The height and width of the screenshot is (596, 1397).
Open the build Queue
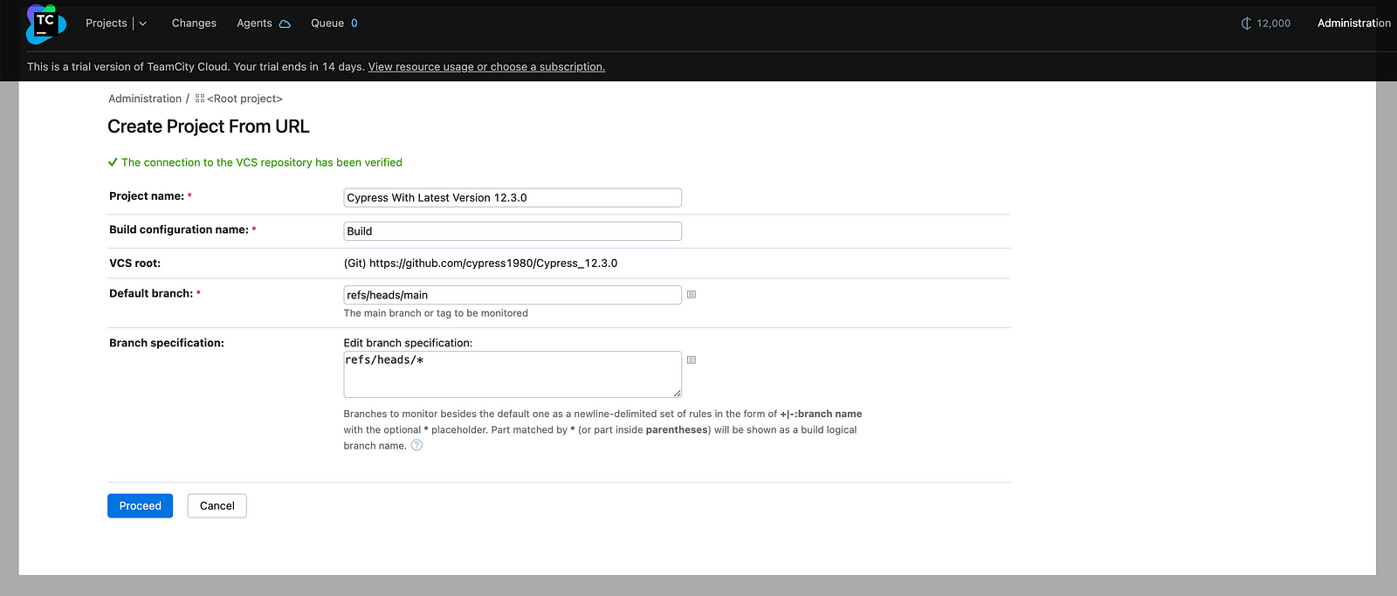[327, 24]
